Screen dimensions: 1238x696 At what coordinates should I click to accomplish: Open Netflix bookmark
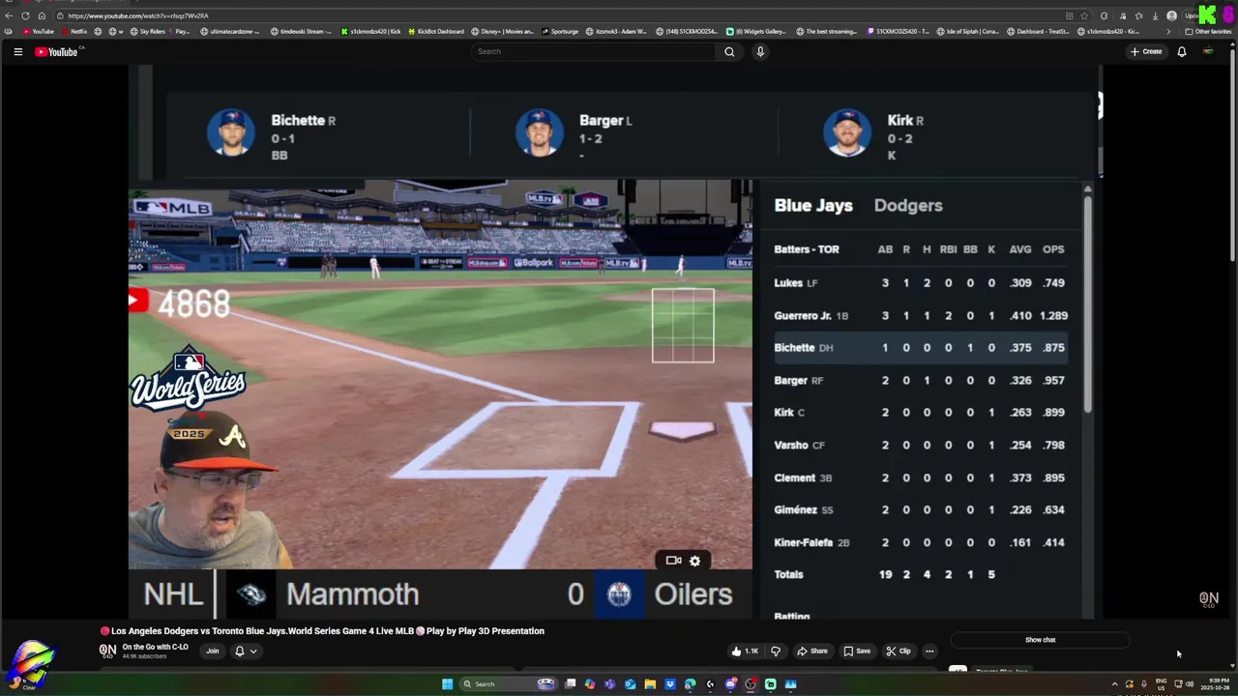(74, 31)
